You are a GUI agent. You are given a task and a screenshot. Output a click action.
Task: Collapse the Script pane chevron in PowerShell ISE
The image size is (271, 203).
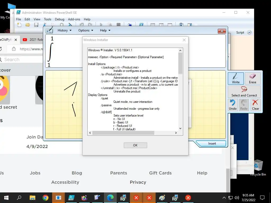(x=249, y=33)
